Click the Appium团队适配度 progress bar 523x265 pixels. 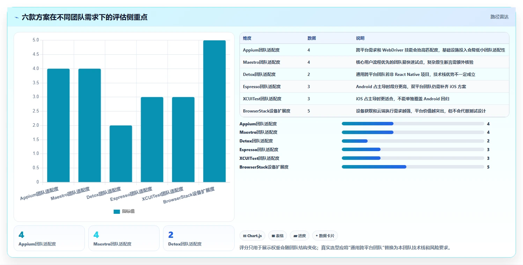point(413,124)
